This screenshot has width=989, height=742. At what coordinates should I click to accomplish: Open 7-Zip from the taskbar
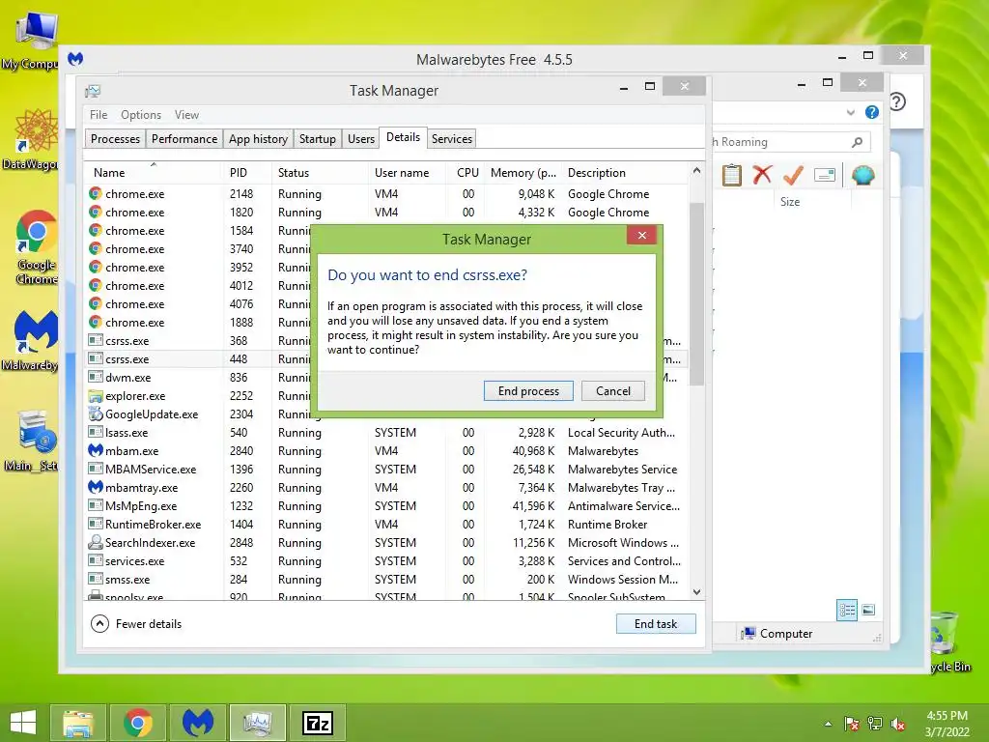[x=318, y=723]
